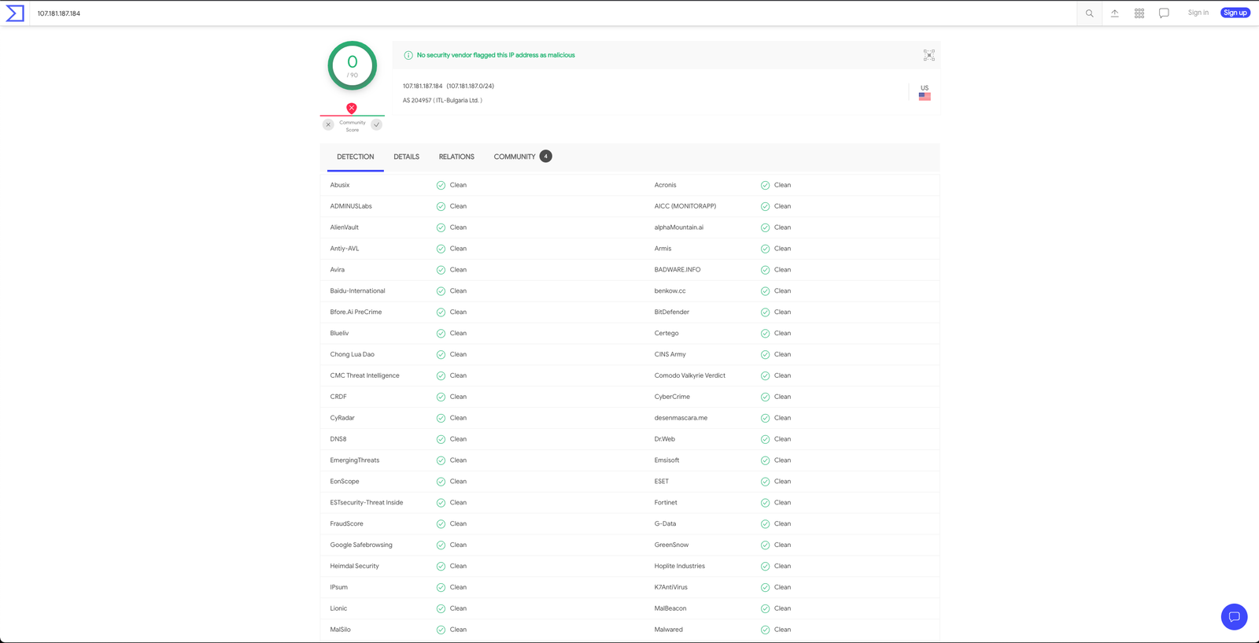Click the Bfore.Ai PreCrime vendor name
This screenshot has height=643, width=1259.
[x=356, y=312]
